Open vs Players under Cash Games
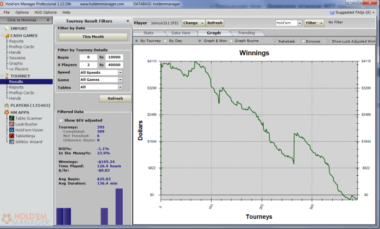Screen dimensions: 380x229 pos(18,69)
